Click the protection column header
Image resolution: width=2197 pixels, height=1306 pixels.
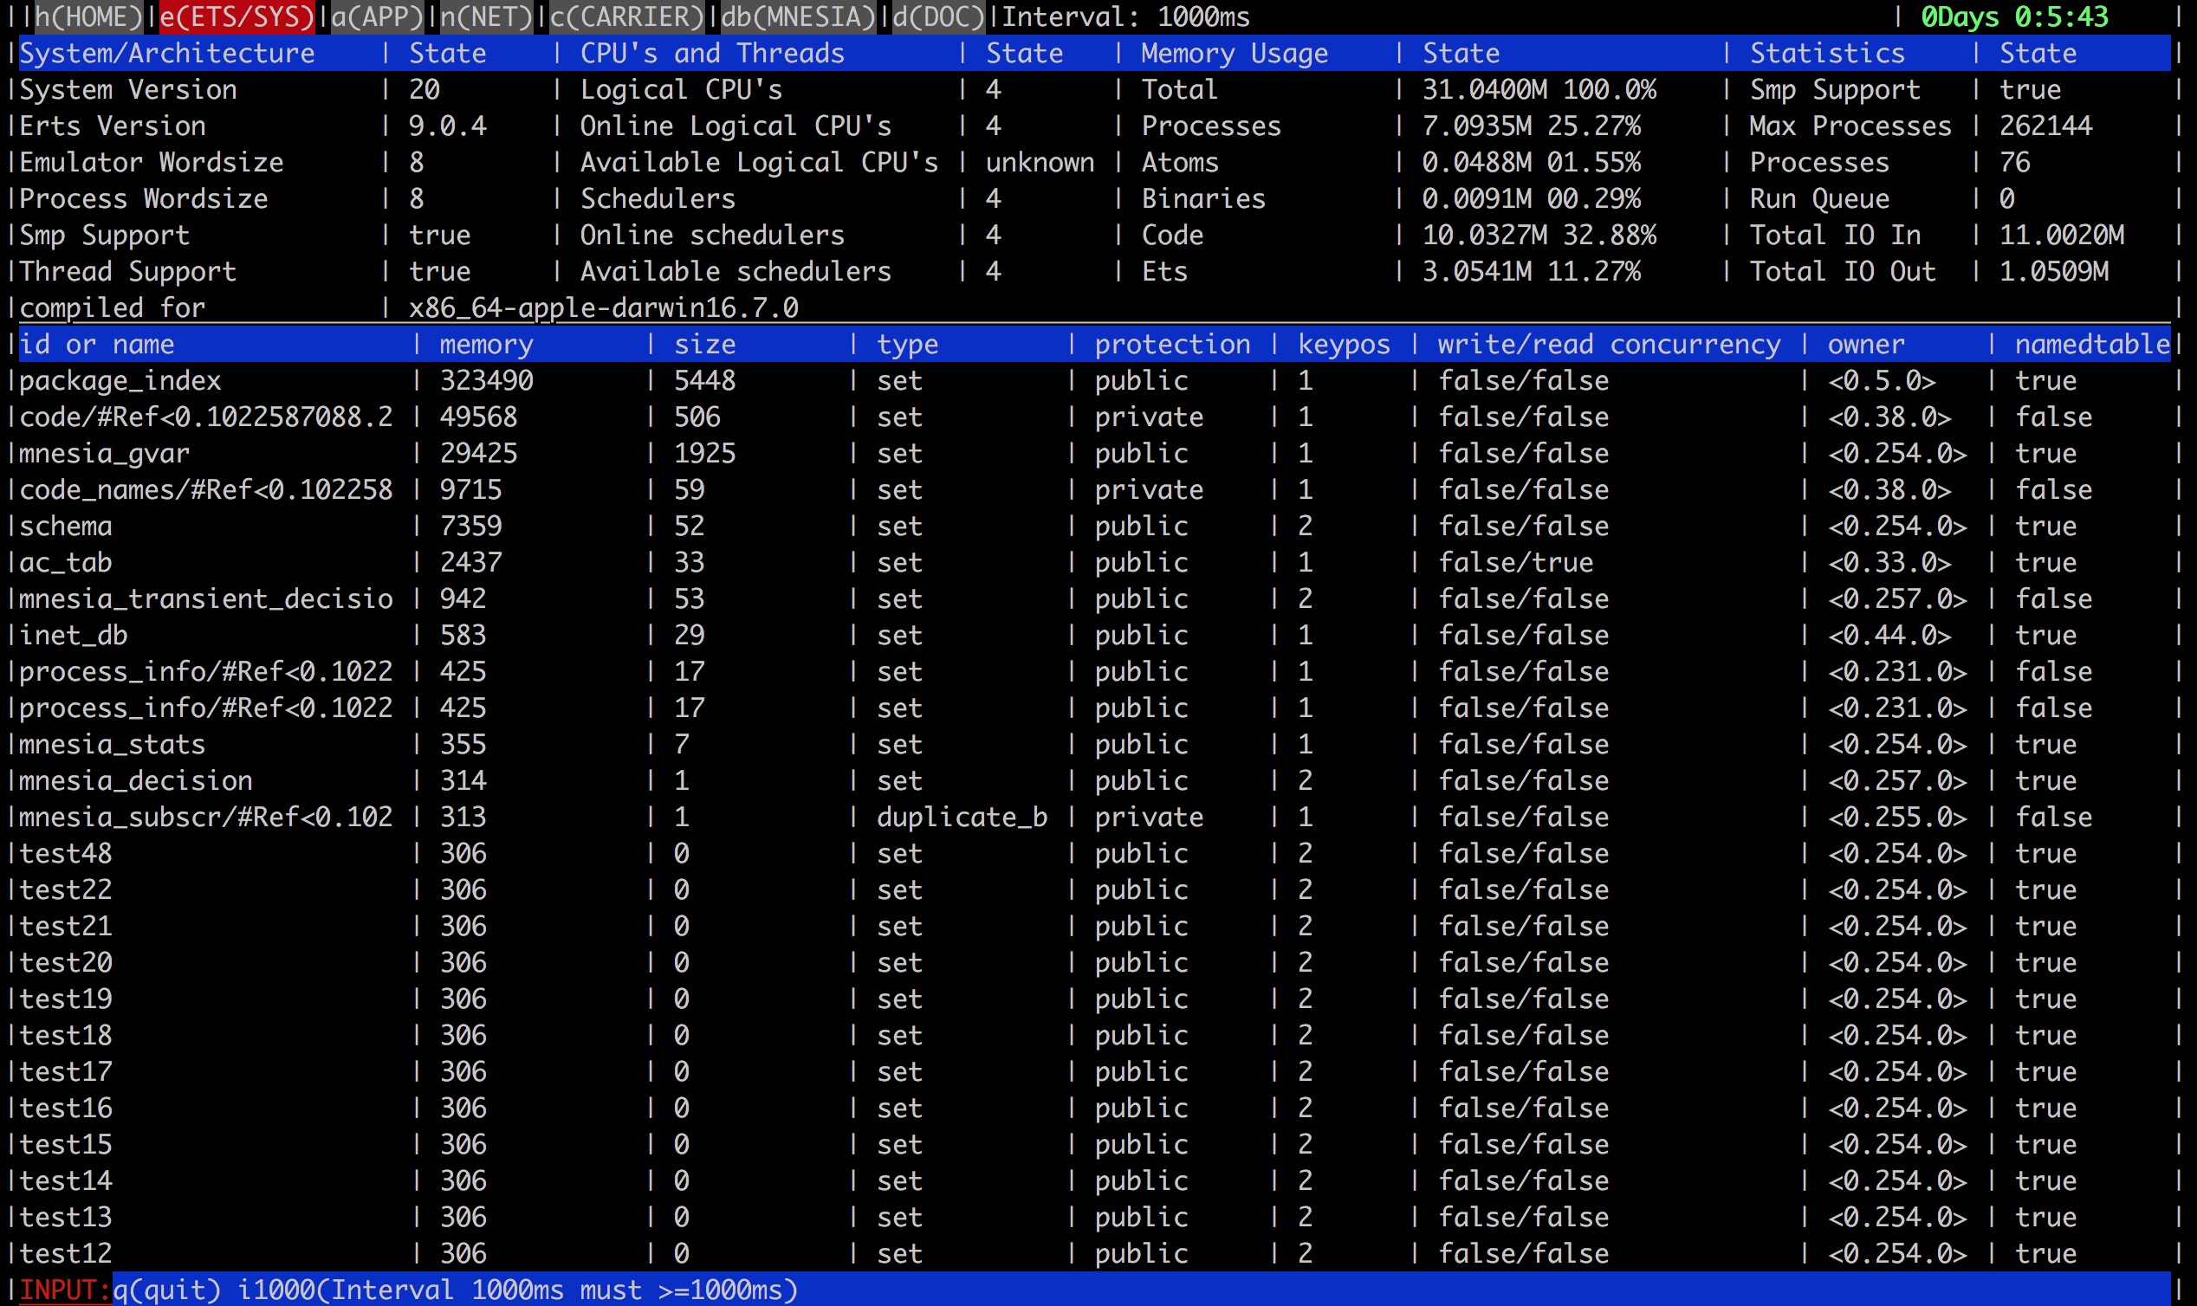click(1171, 344)
